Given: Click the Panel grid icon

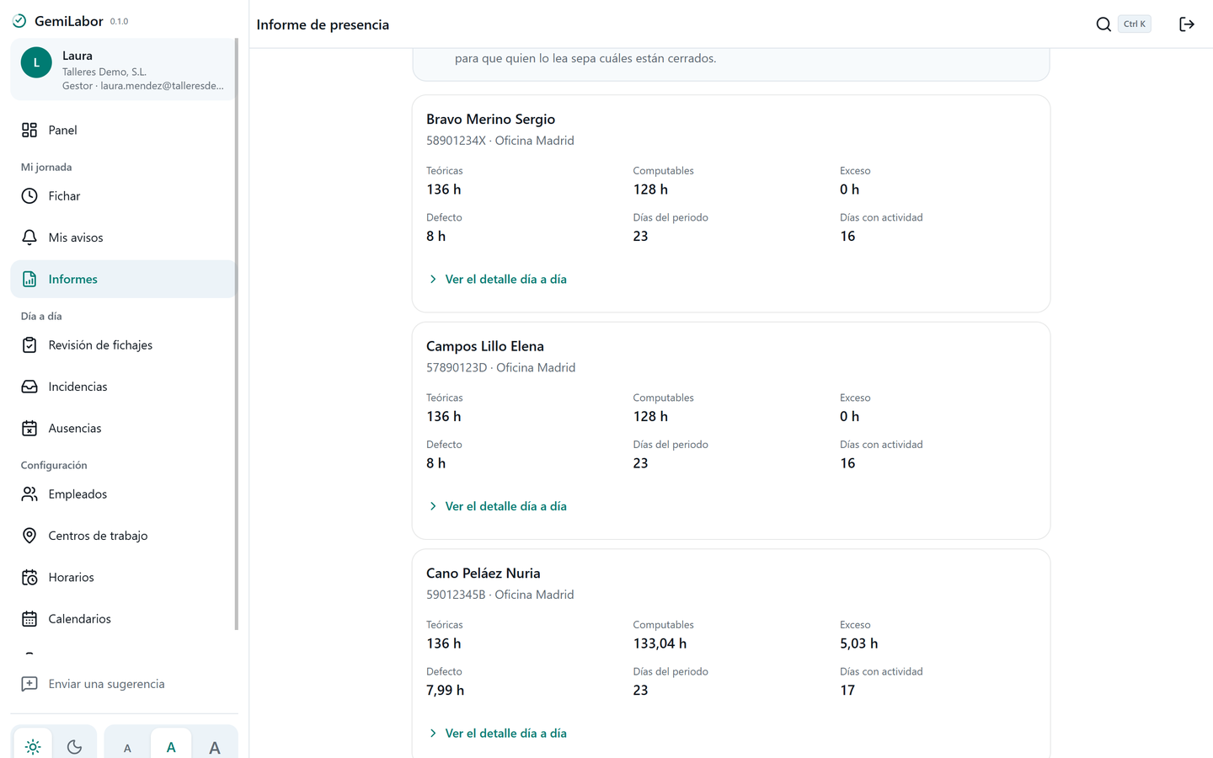Looking at the screenshot, I should pyautogui.click(x=29, y=130).
